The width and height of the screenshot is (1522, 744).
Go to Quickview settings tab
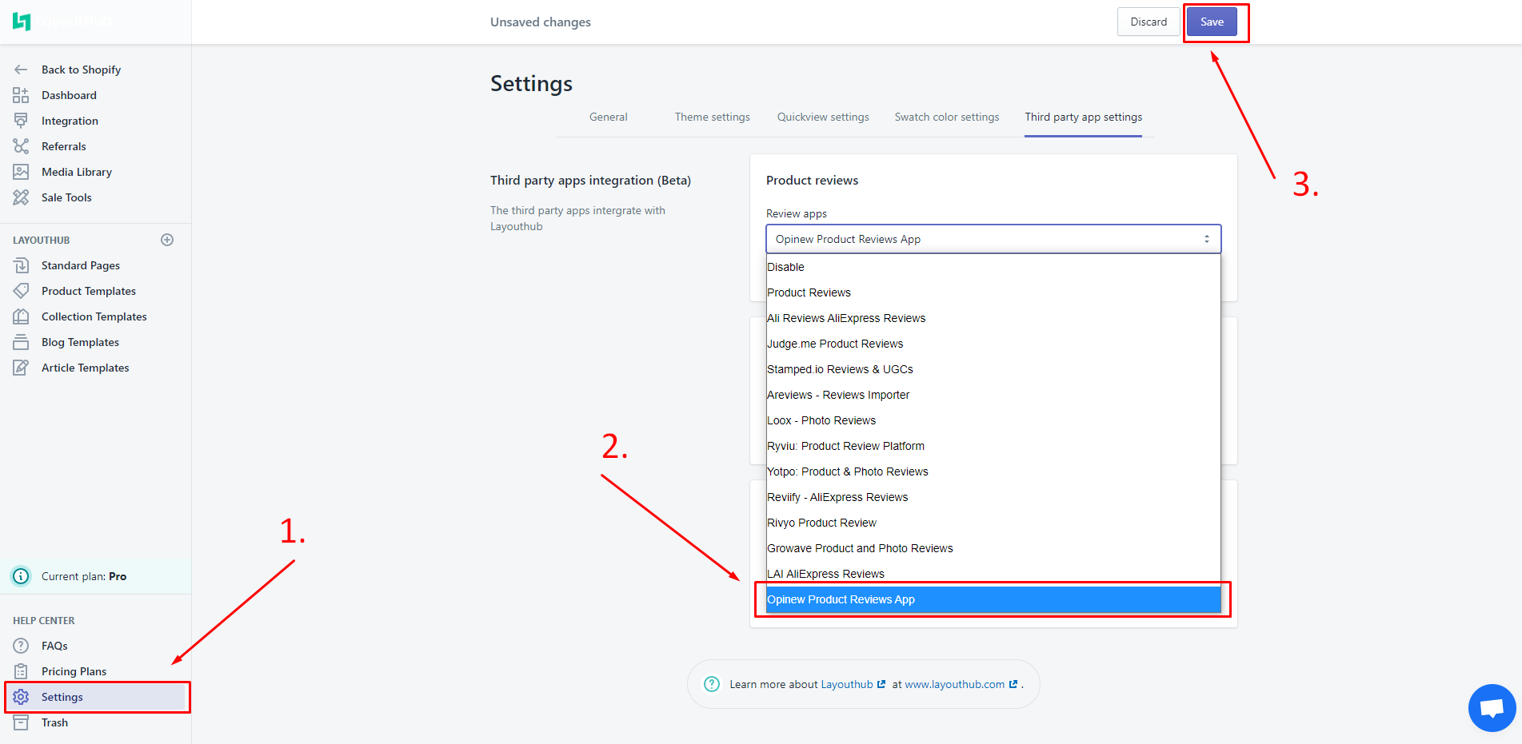coord(823,117)
